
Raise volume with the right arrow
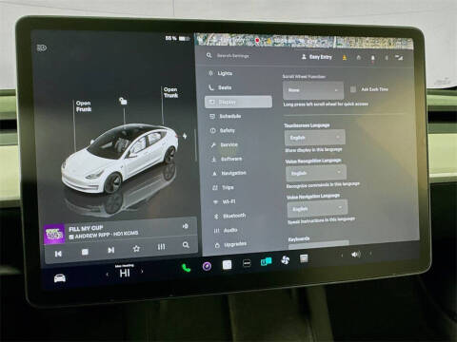click(370, 254)
